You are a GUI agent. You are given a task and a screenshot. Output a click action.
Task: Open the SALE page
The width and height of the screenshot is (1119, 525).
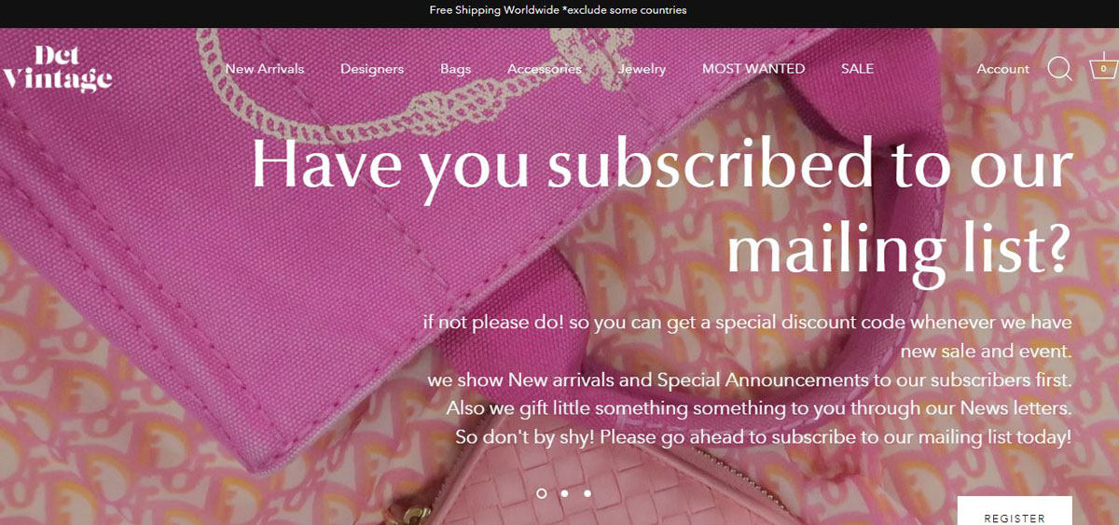[858, 69]
